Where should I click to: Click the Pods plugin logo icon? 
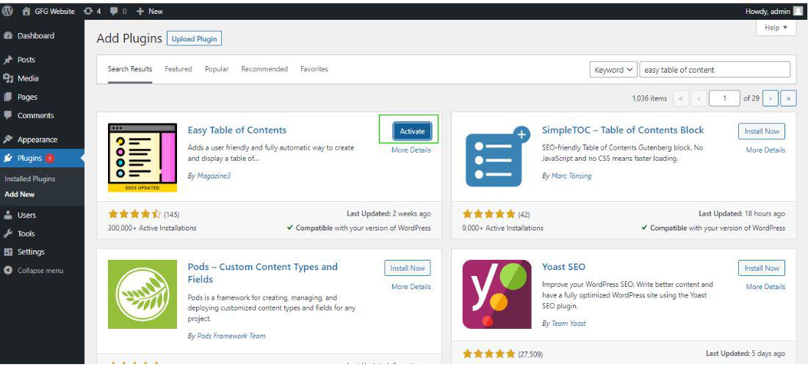[143, 294]
